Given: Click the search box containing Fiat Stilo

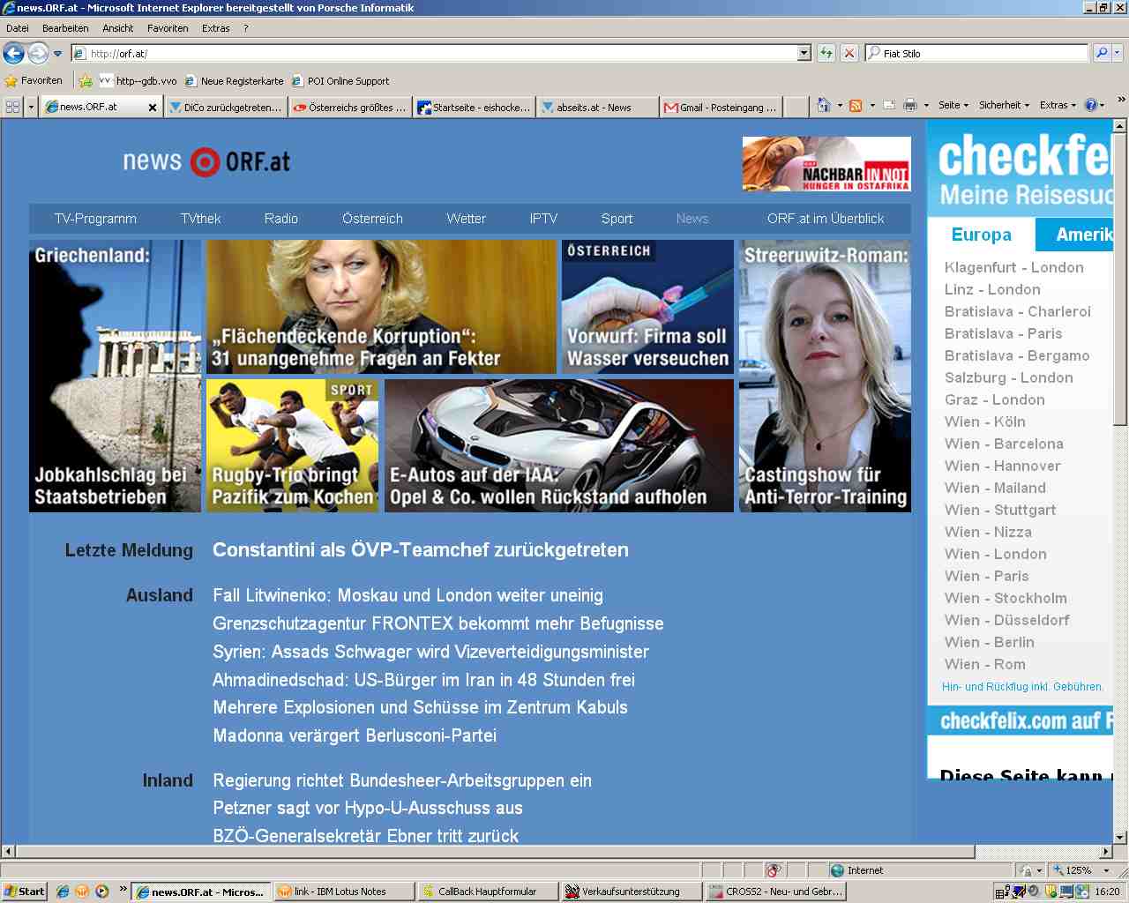Looking at the screenshot, I should tap(976, 54).
